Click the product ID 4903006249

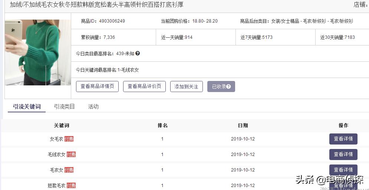click(112, 21)
